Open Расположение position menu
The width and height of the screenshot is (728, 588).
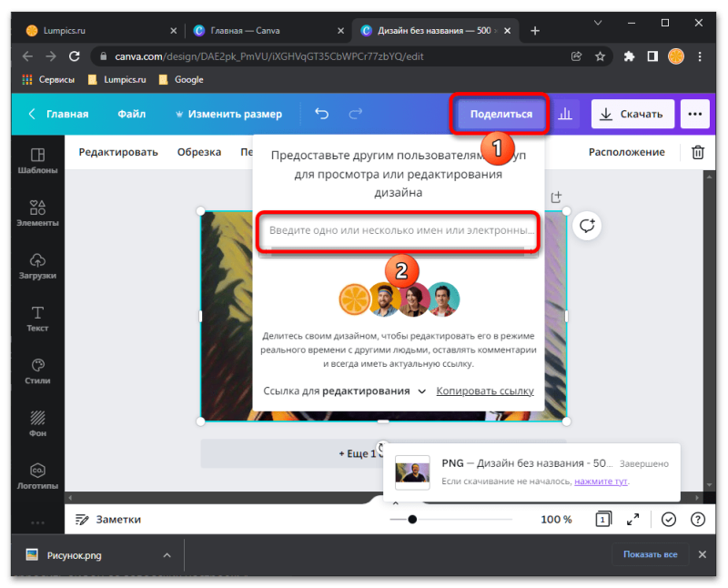point(626,152)
